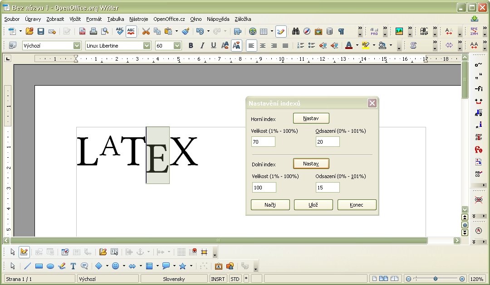Apply the Highlighting color swatch
This screenshot has width=490, height=285.
pos(365,46)
